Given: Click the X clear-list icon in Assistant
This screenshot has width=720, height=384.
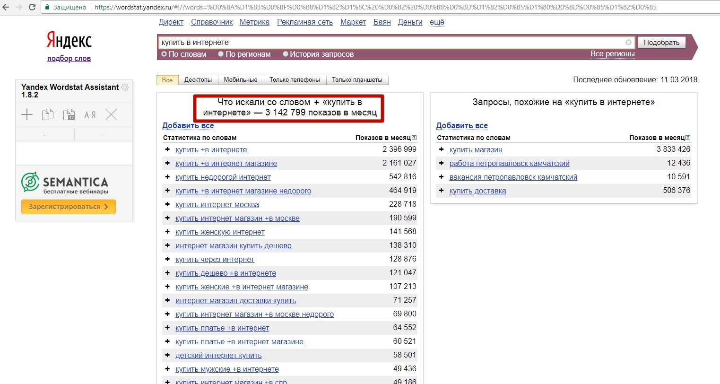Looking at the screenshot, I should (111, 114).
